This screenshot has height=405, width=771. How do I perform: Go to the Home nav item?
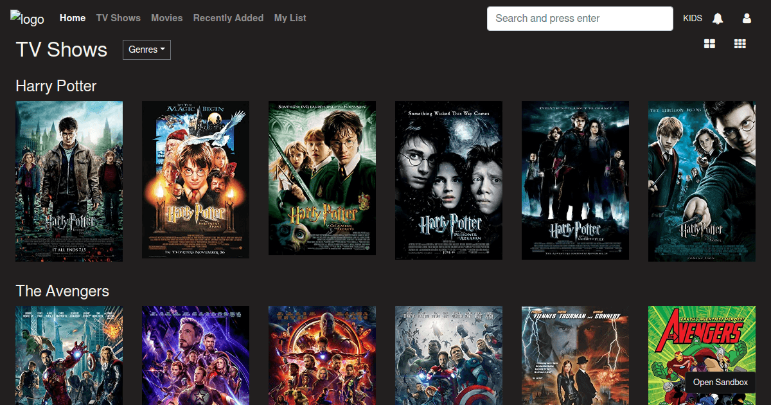(73, 18)
